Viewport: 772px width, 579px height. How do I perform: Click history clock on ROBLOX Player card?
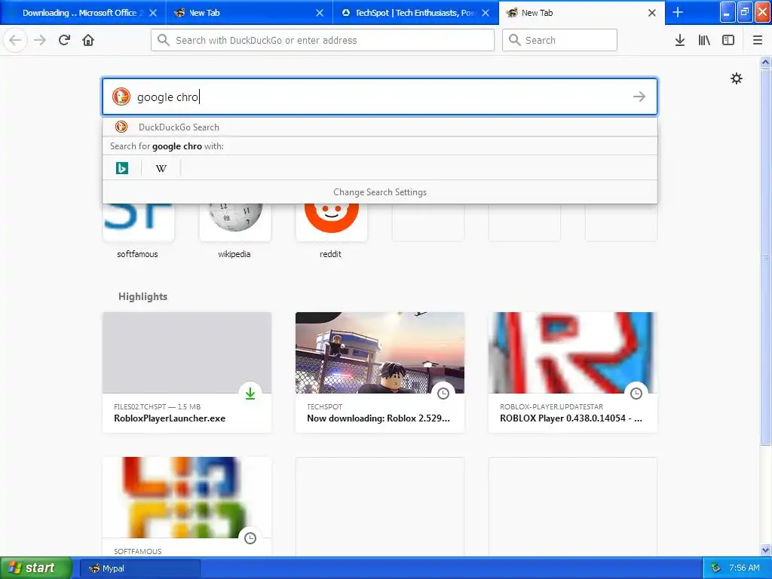pyautogui.click(x=636, y=394)
